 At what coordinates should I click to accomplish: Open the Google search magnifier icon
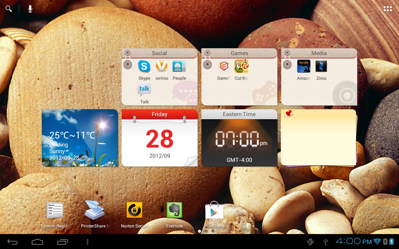pyautogui.click(x=9, y=9)
